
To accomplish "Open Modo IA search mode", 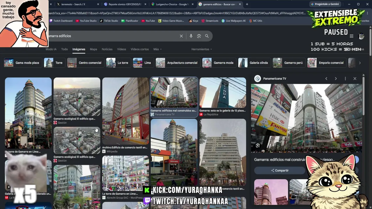I will pyautogui.click(x=51, y=49).
